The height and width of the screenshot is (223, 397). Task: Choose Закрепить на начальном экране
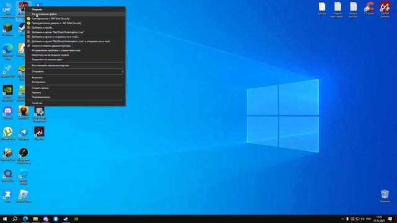tap(75, 55)
